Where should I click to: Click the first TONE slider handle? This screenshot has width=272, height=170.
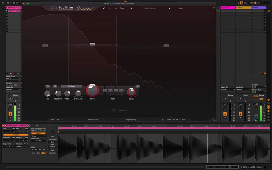tap(105, 91)
